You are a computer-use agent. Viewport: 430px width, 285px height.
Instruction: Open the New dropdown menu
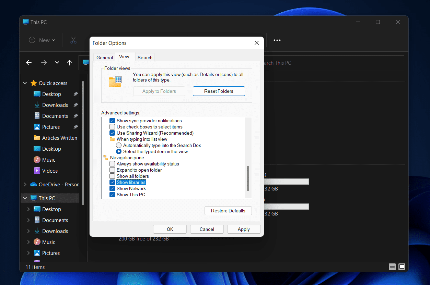[x=42, y=40]
